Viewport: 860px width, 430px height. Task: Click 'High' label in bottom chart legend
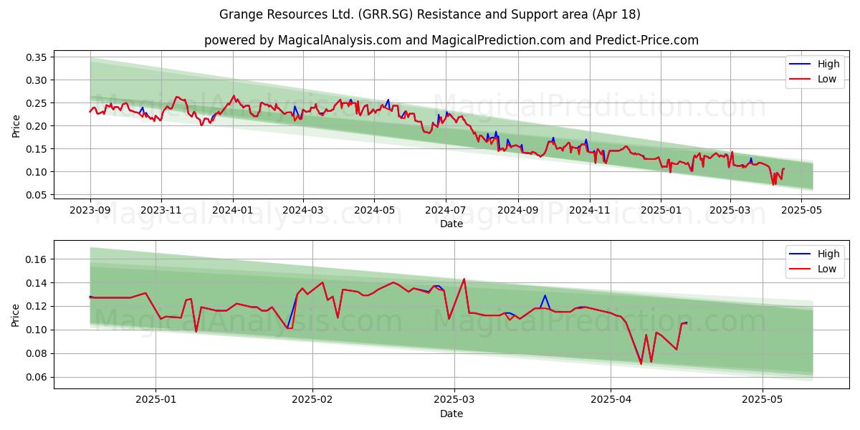coord(828,254)
